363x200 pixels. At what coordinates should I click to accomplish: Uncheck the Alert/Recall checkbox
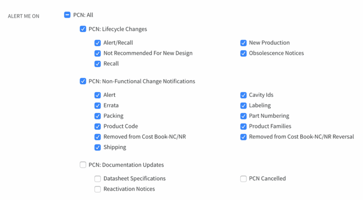pyautogui.click(x=97, y=43)
